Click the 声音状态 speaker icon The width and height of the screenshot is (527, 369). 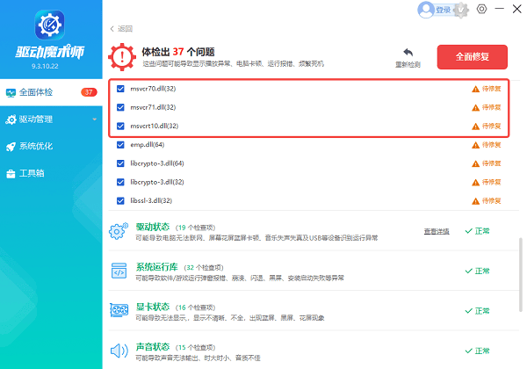pyautogui.click(x=119, y=351)
